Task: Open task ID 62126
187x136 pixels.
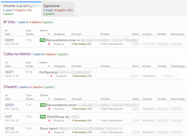Action: pos(9,128)
